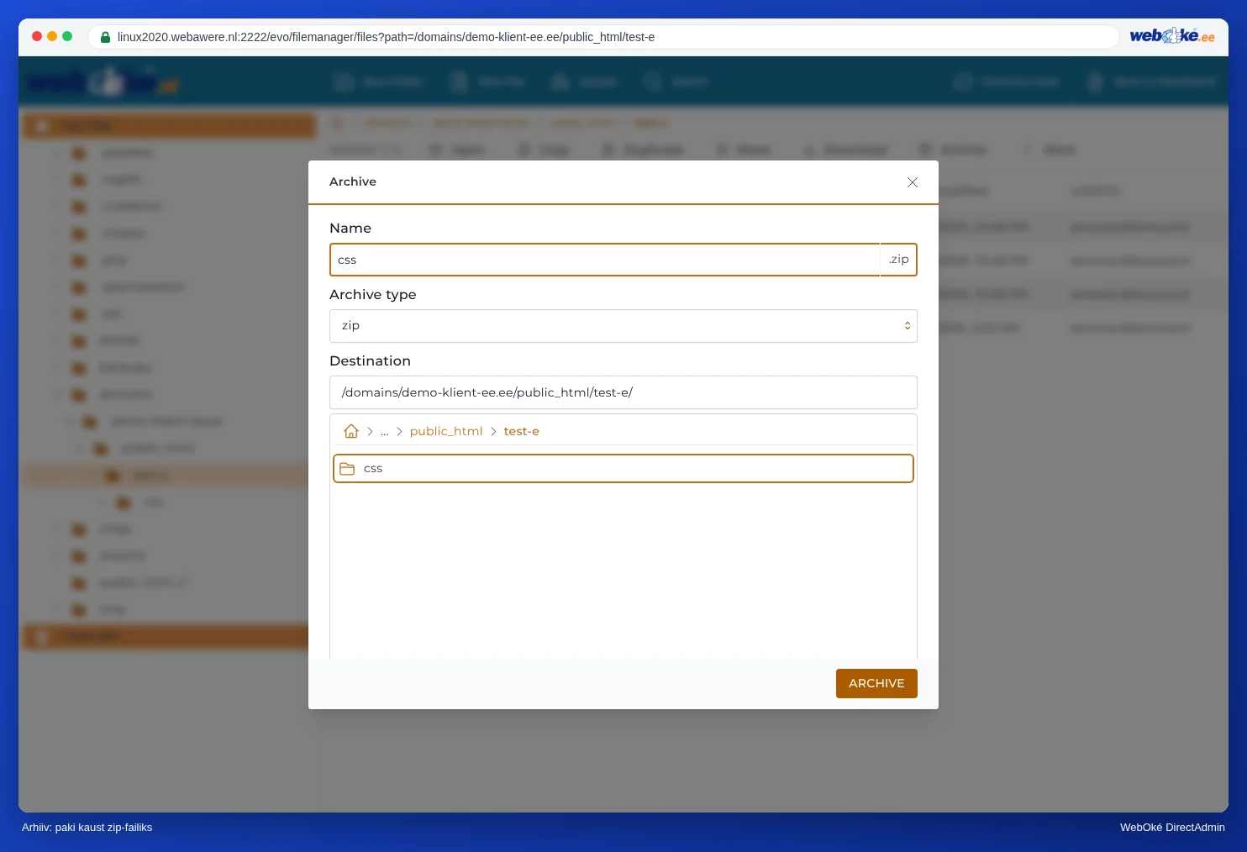Click the home icon in destination breadcrumb
1247x852 pixels.
351,431
